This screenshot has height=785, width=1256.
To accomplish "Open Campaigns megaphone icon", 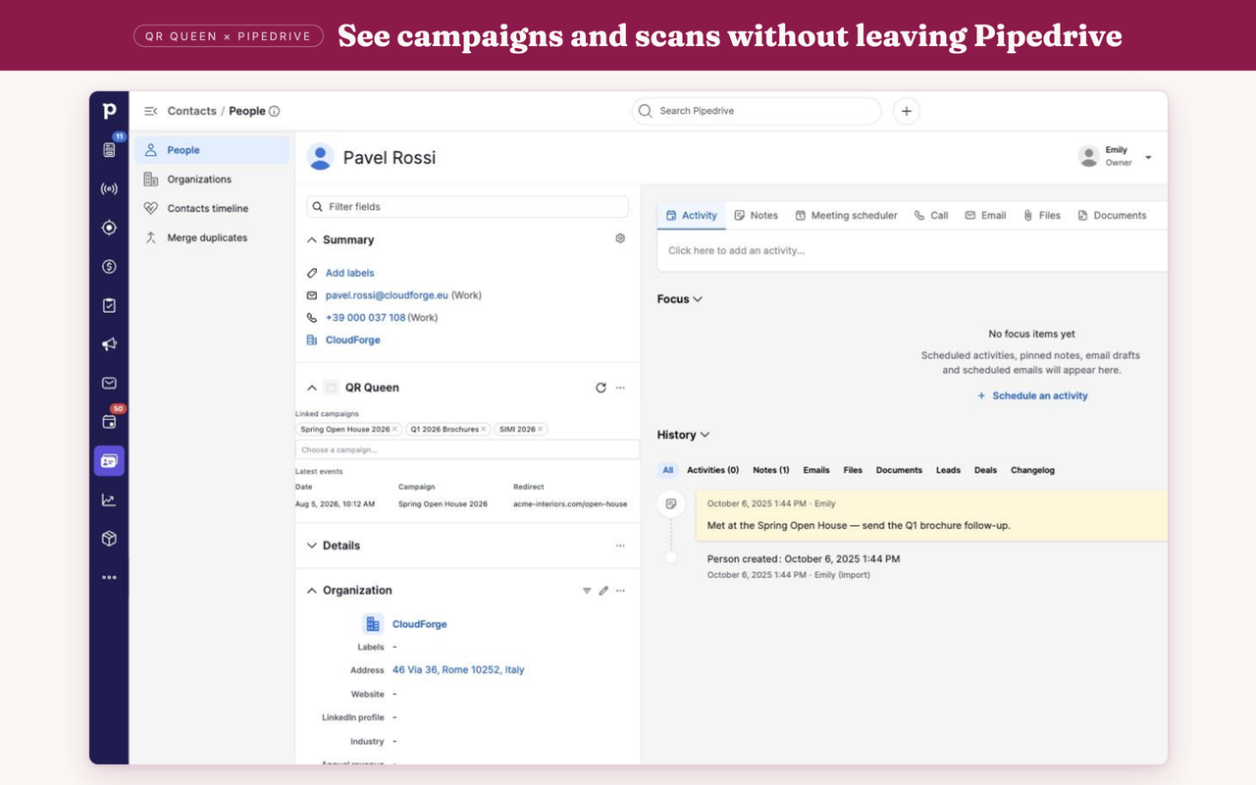I will (x=109, y=344).
